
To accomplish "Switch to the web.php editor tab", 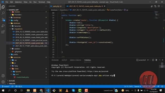I will 57,6.
